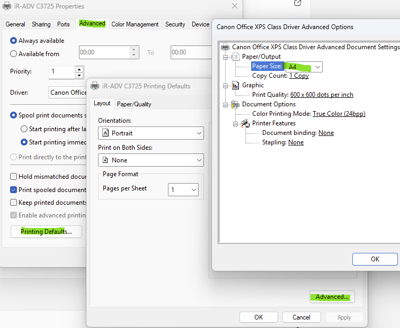
Task: Click the 1 Copy value link
Action: [x=299, y=76]
